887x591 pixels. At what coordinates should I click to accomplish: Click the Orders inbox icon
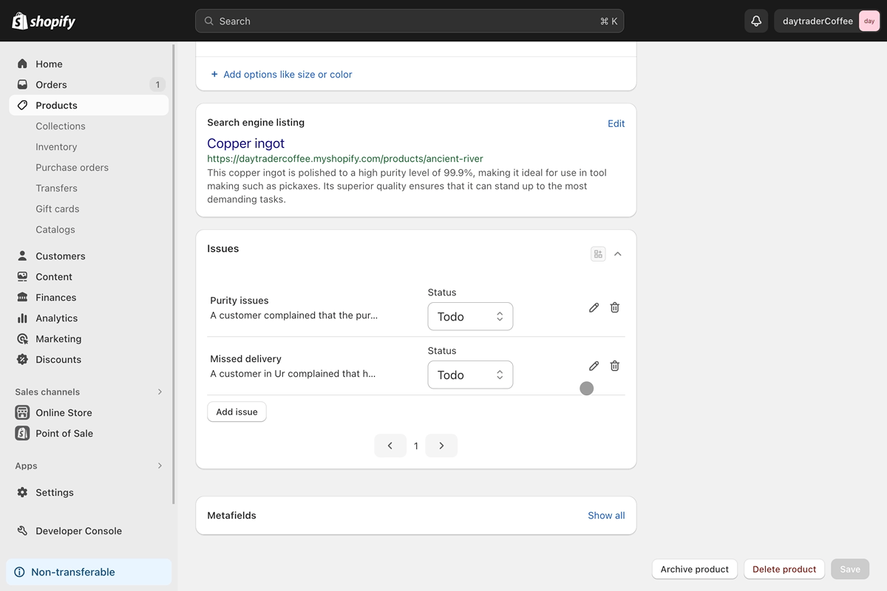(22, 85)
